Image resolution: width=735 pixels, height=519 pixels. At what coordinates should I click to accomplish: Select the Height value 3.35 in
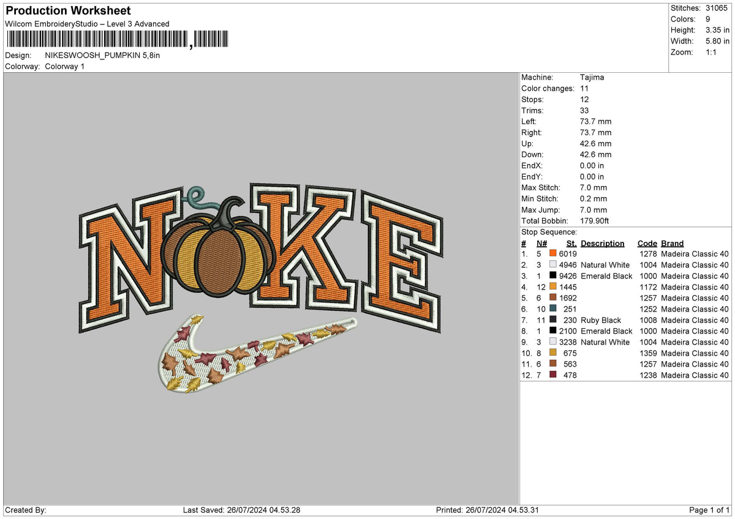click(717, 30)
